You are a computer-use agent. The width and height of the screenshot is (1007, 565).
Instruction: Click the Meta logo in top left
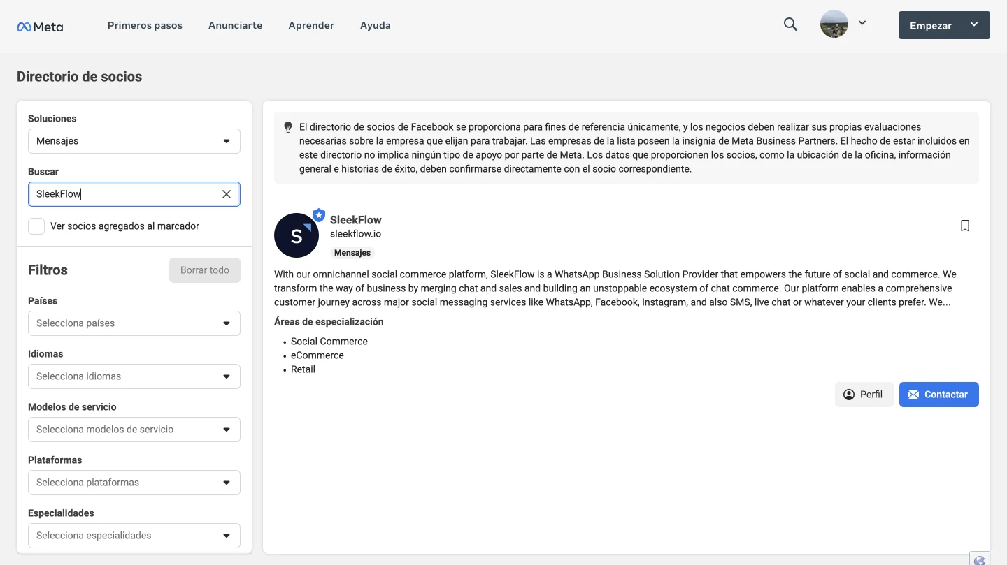pyautogui.click(x=40, y=26)
